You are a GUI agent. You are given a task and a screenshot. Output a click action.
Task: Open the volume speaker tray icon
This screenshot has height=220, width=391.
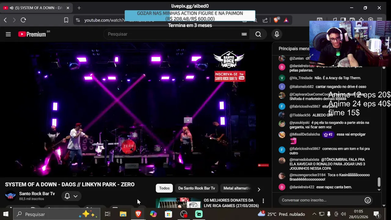coord(343,214)
